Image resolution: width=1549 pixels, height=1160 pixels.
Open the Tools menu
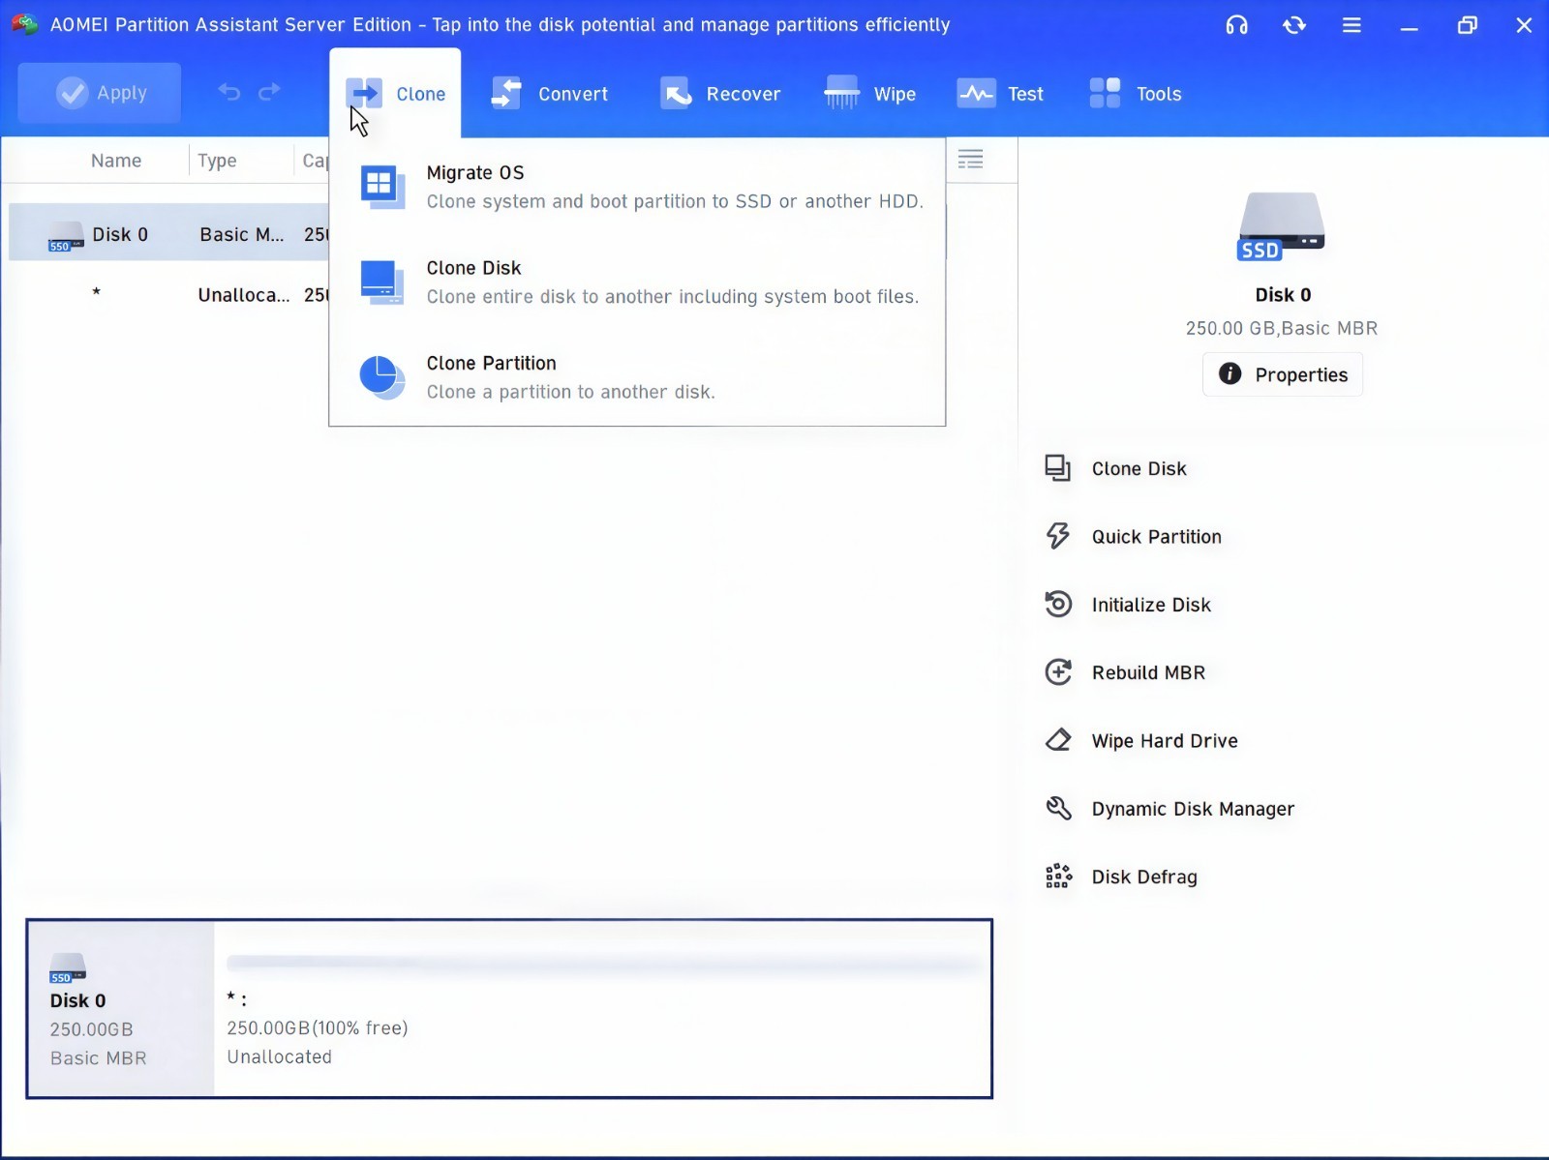[1135, 94]
